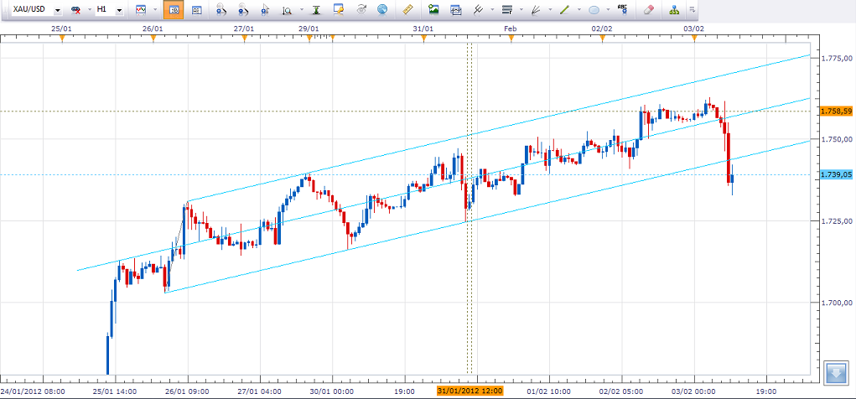Click the orange marker under 26/01 date
Image resolution: width=856 pixels, height=399 pixels.
(153, 38)
